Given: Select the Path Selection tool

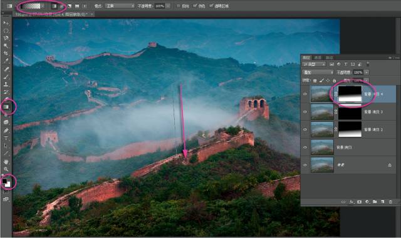Looking at the screenshot, I should point(6,146).
